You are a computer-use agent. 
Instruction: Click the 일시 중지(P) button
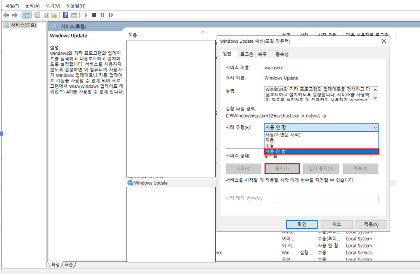tap(321, 168)
